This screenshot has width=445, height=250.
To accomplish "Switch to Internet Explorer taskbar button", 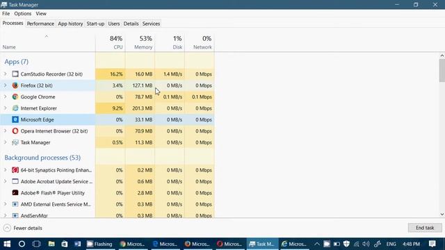I will click(294, 244).
